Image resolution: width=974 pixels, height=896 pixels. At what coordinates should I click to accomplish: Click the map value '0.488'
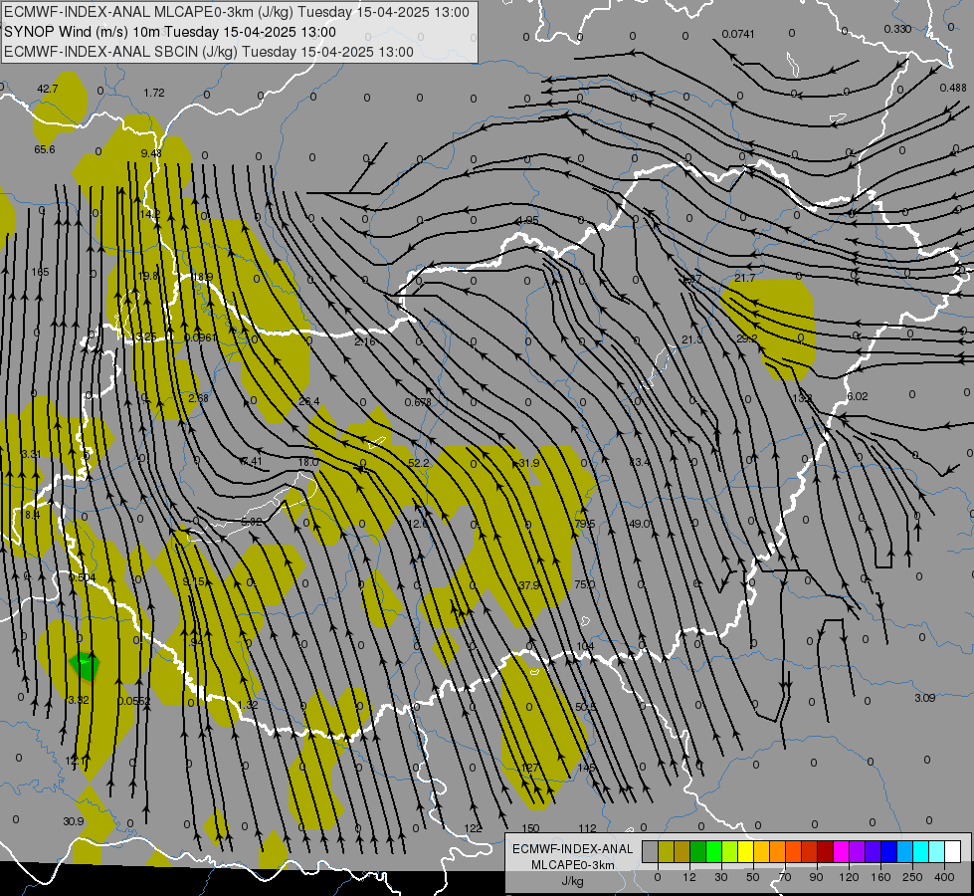point(953,88)
